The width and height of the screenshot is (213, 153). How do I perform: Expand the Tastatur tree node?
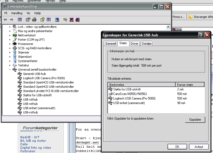point(10,65)
